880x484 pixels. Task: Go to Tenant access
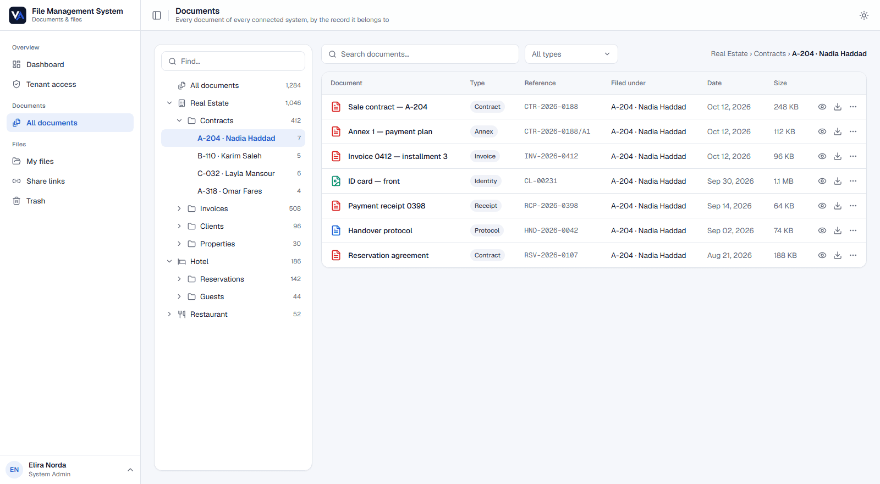click(x=70, y=84)
